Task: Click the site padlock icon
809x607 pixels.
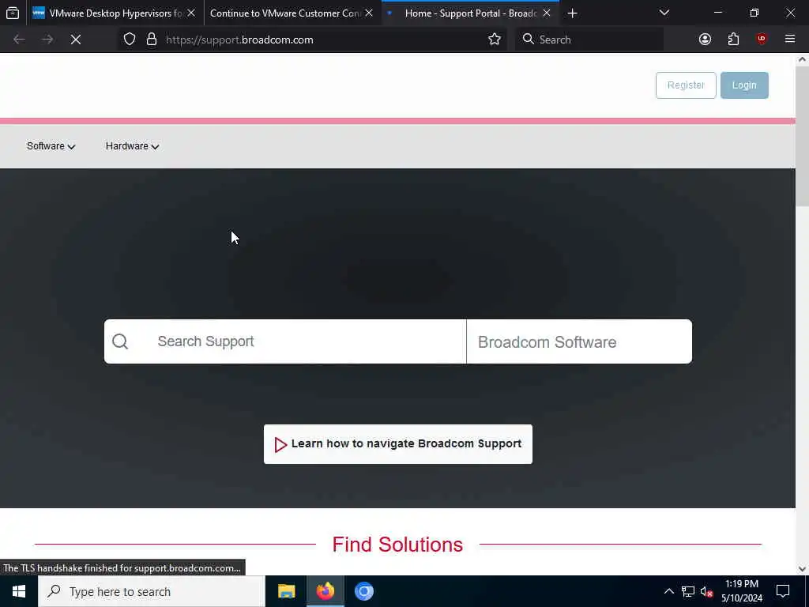Action: coord(151,40)
